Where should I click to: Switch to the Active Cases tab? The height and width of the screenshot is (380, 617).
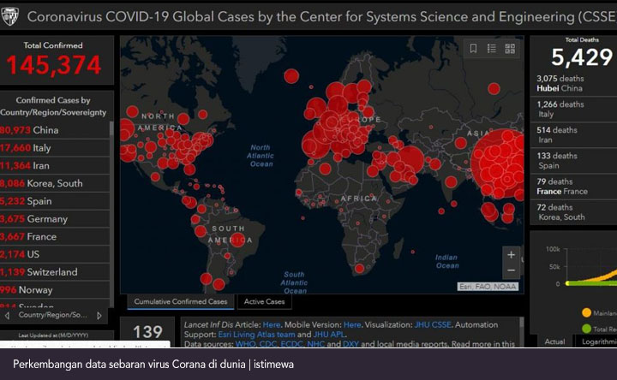(x=266, y=301)
